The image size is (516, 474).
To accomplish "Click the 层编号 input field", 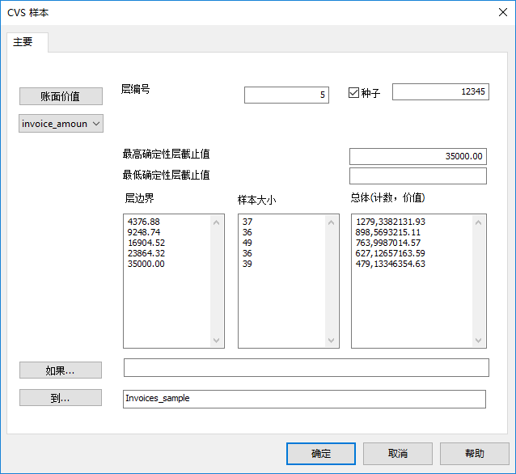I will click(x=286, y=95).
